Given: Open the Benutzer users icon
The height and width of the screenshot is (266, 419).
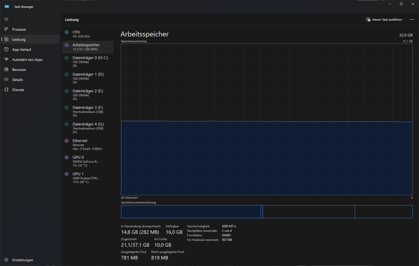Looking at the screenshot, I should point(6,69).
